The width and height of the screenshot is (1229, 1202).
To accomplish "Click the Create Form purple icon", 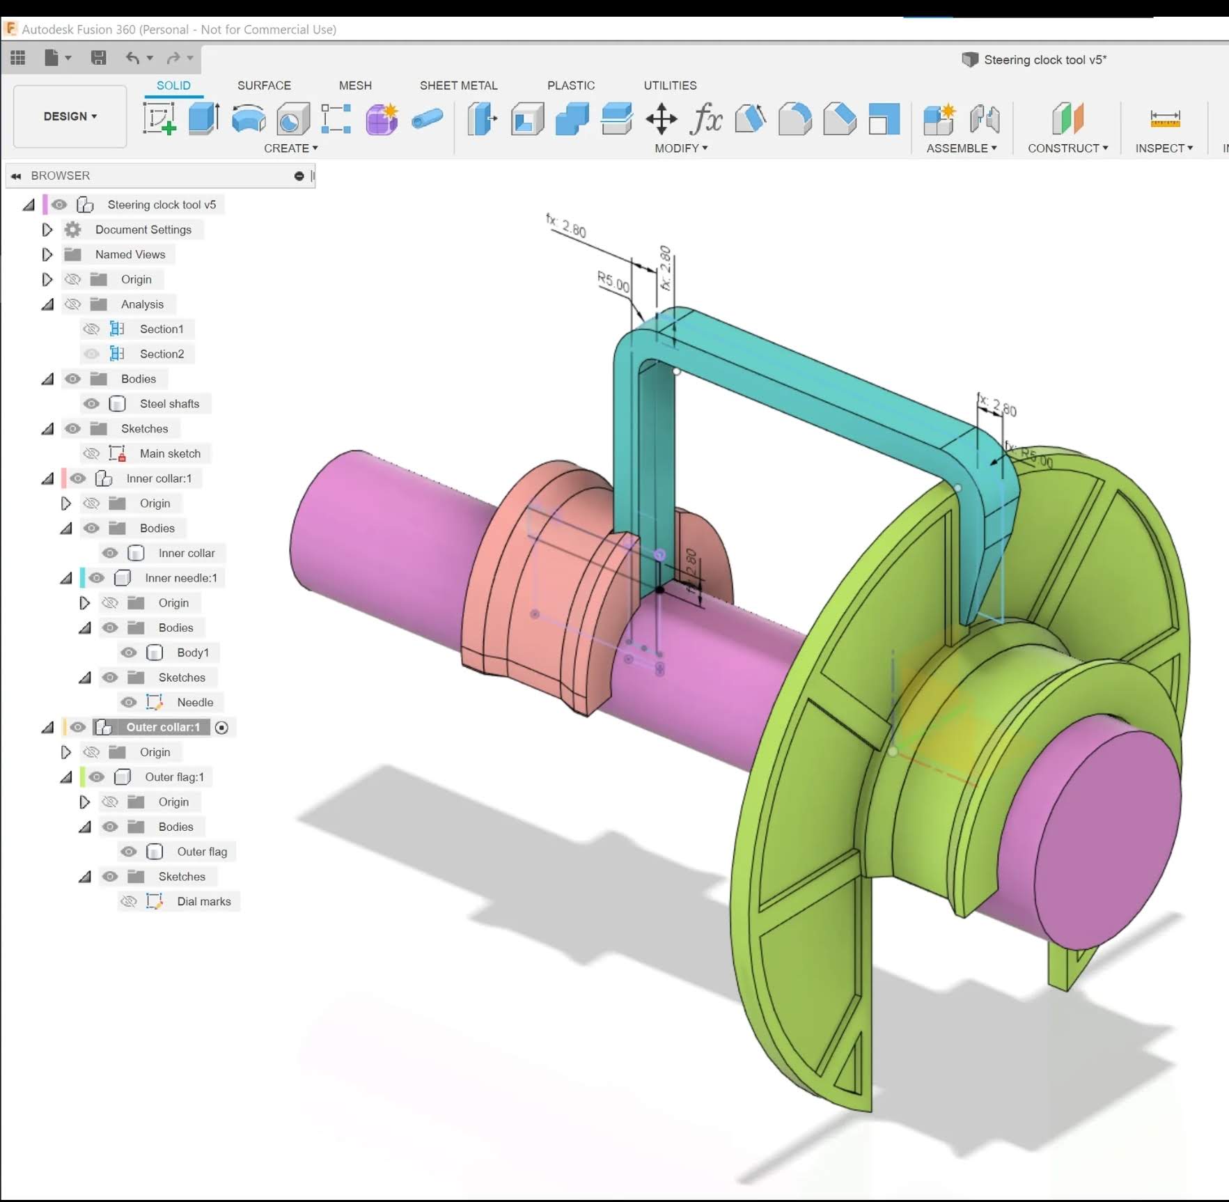I will pos(382,118).
